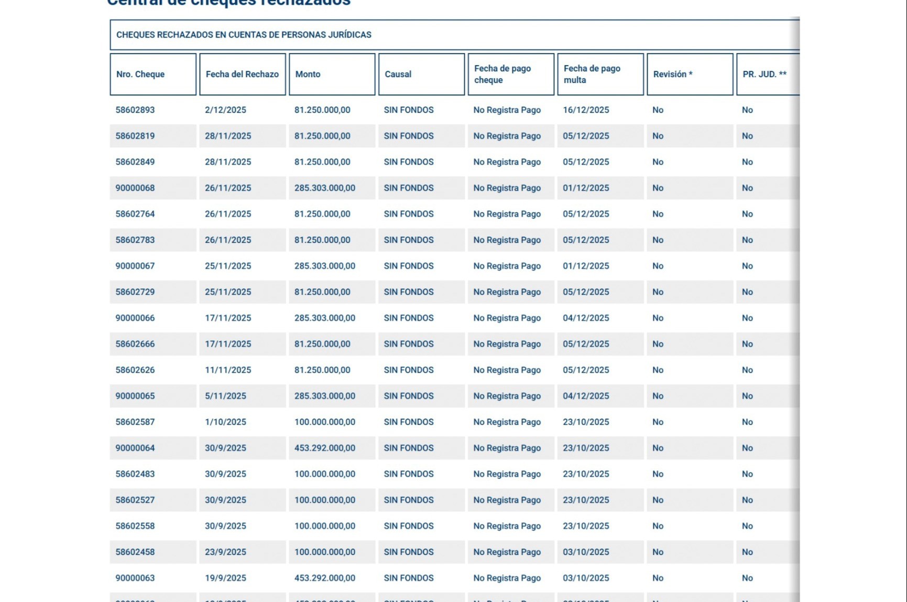The image size is (907, 602).
Task: Click the Fecha de pago multa header
Action: point(600,74)
